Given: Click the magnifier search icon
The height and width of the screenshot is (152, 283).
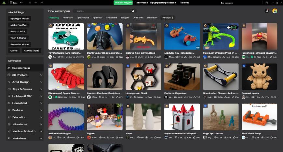Looking at the screenshot, I should (133, 11).
